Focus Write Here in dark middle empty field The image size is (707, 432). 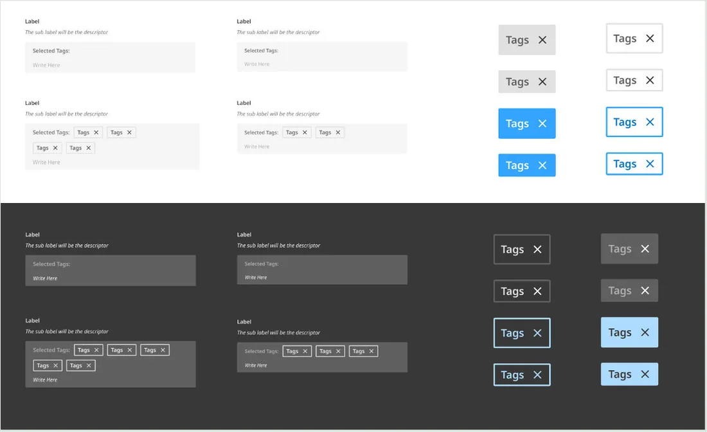[x=256, y=278]
